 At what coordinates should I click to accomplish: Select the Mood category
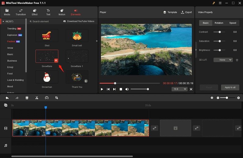10,86
